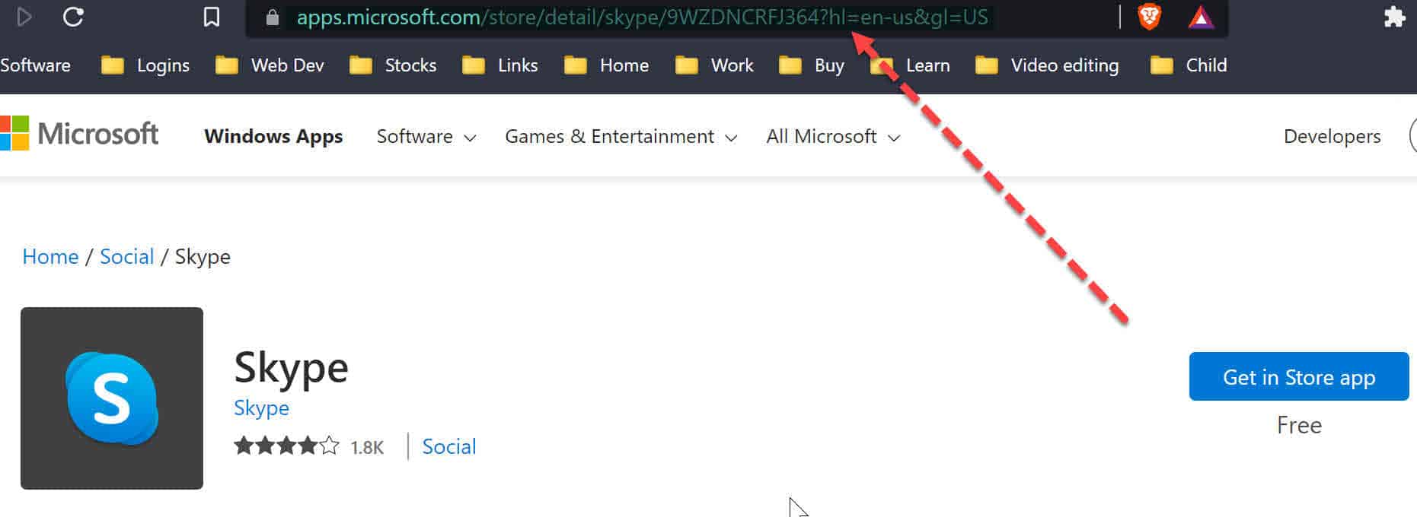
Task: Go to Home breadcrumb link
Action: tap(50, 257)
